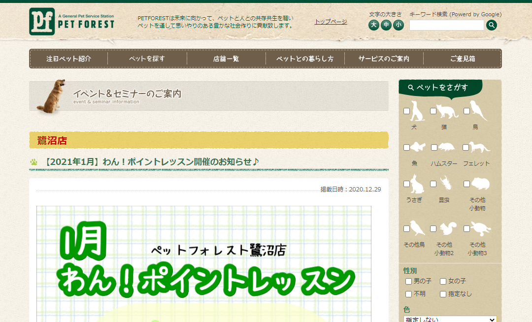Click the 鷺沼店 store heading

(x=52, y=140)
